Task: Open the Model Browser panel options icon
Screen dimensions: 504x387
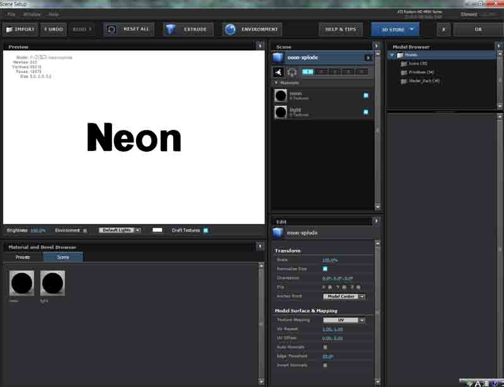Action: tap(499, 46)
